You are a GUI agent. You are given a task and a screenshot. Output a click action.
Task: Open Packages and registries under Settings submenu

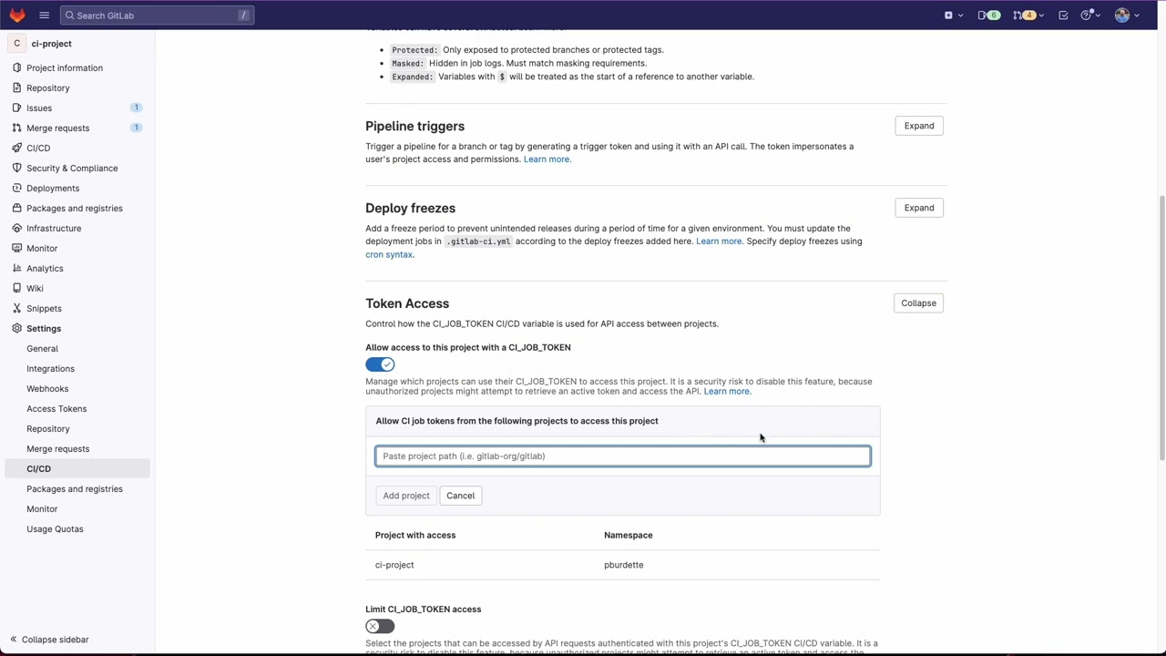coord(74,488)
